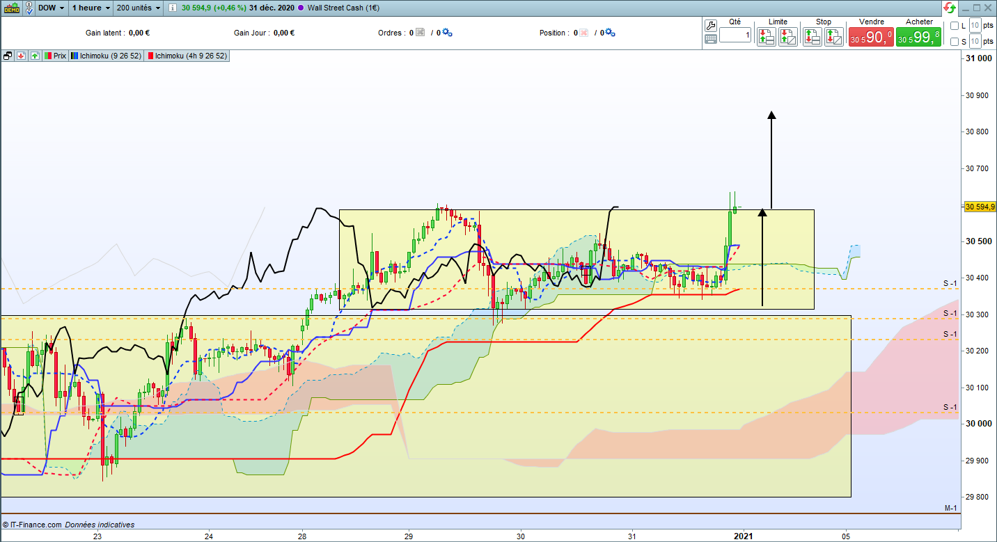The height and width of the screenshot is (542, 997).
Task: Enable the S stop checkbox
Action: pyautogui.click(x=955, y=42)
